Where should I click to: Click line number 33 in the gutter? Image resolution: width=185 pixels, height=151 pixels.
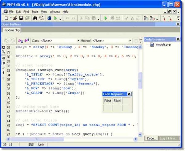(8, 71)
